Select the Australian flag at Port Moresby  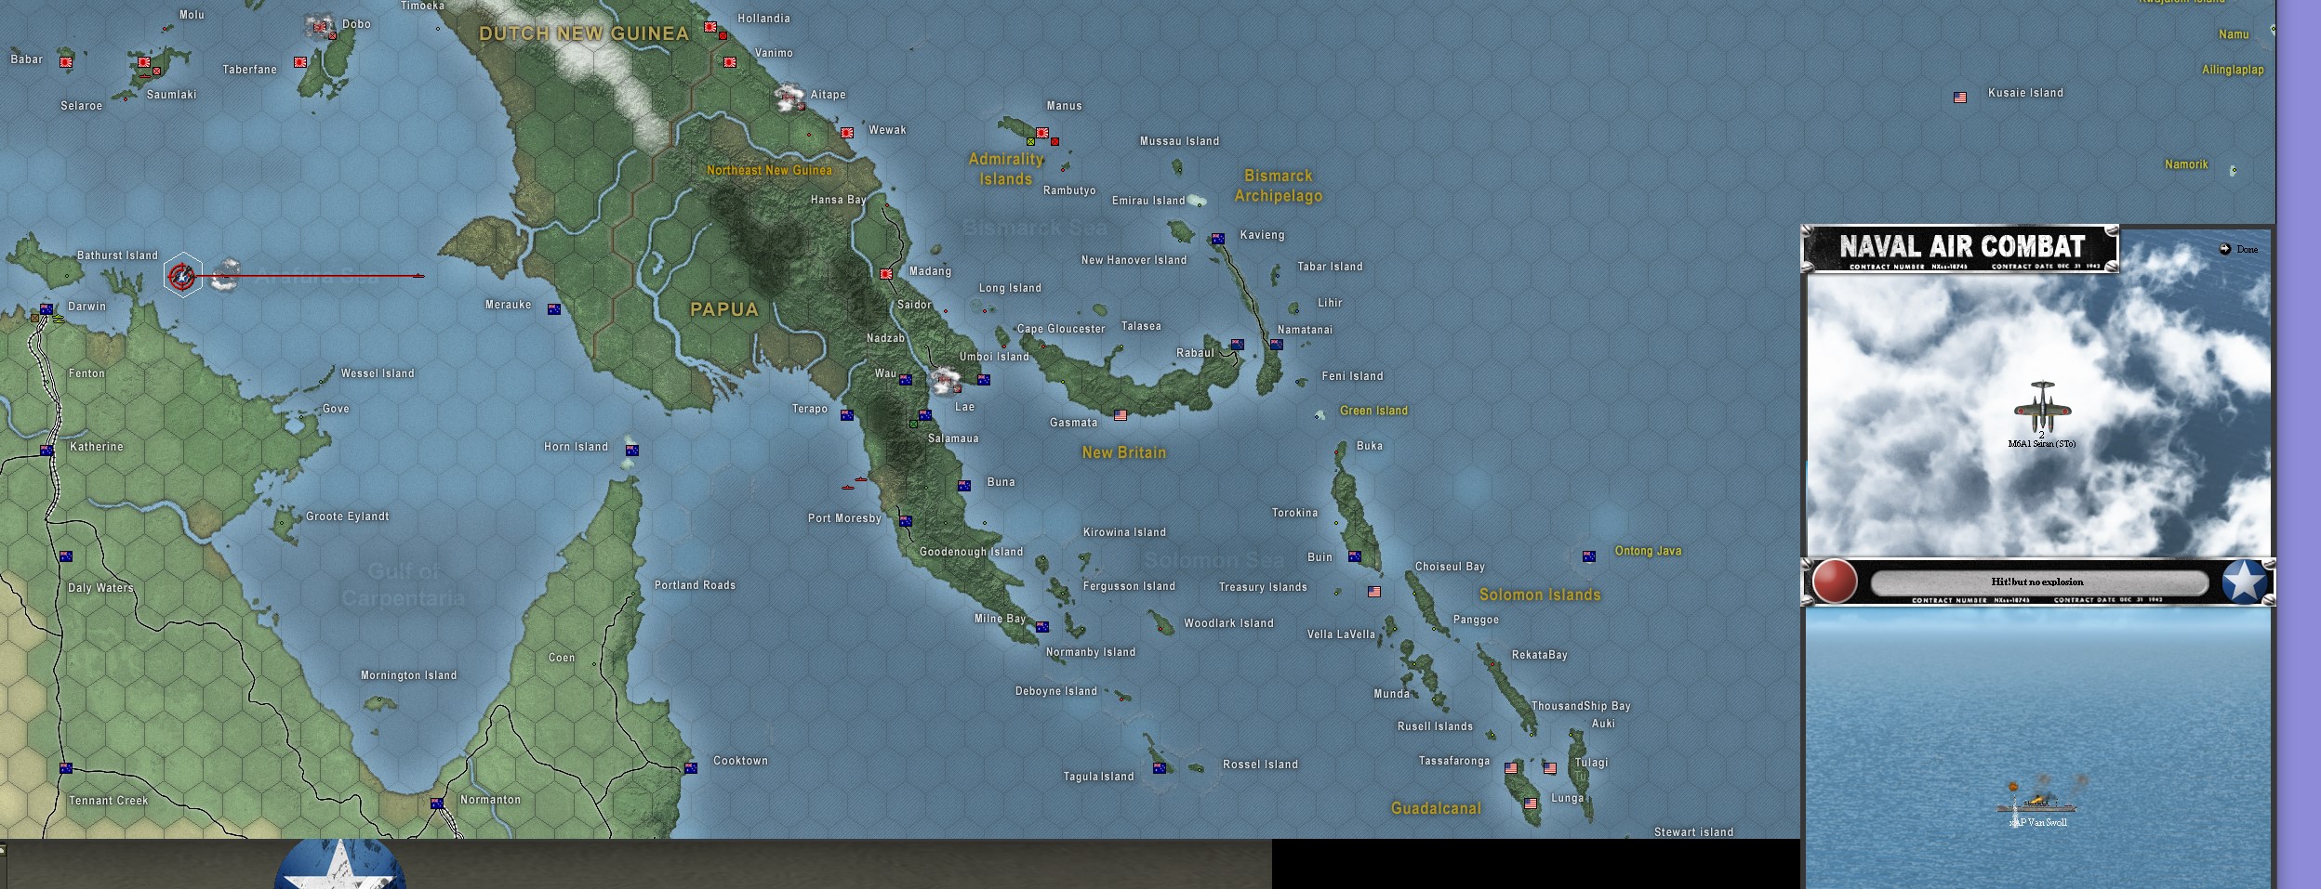tap(906, 521)
